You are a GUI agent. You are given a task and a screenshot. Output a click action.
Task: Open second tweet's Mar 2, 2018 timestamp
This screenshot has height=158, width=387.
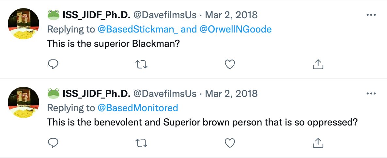[231, 94]
